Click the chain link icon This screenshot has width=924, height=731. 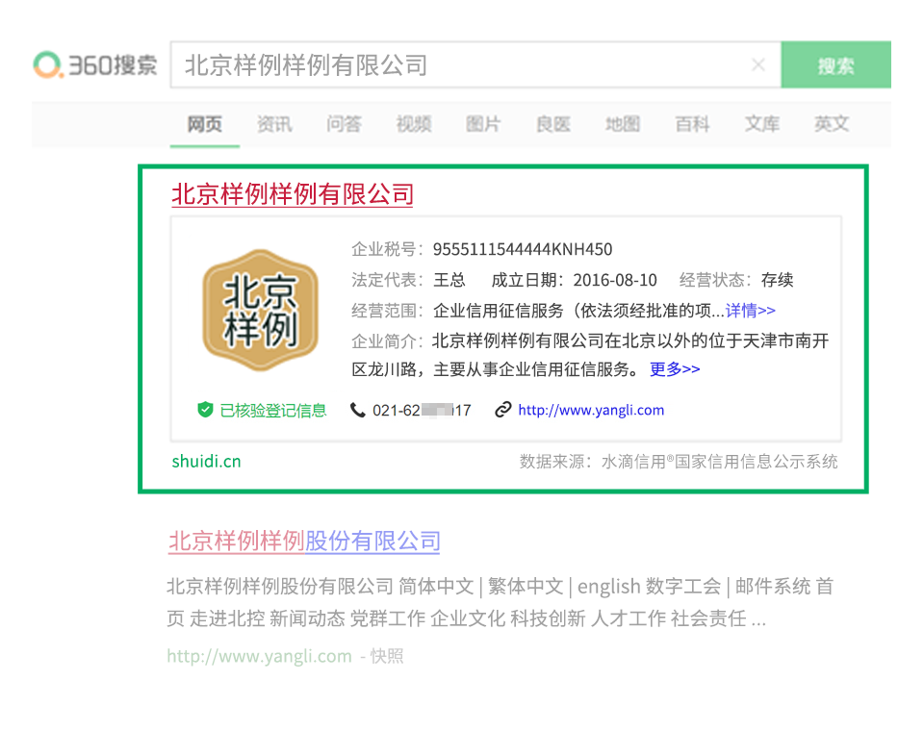[x=502, y=410]
